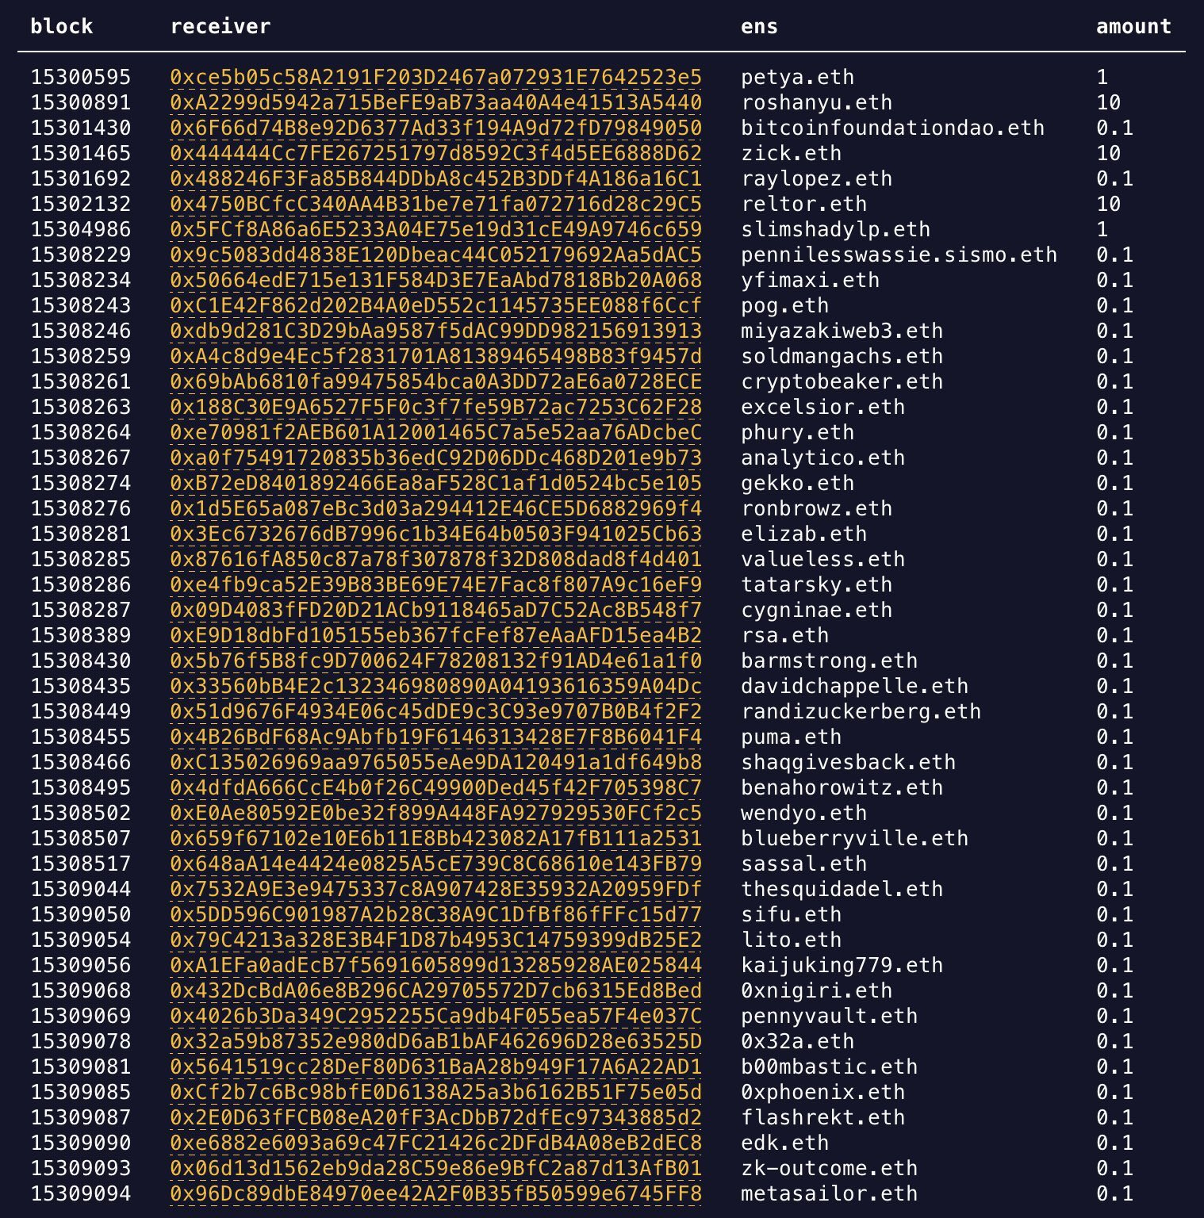1204x1218 pixels.
Task: Select amount 10 in reltor.eth row
Action: pos(1109,204)
